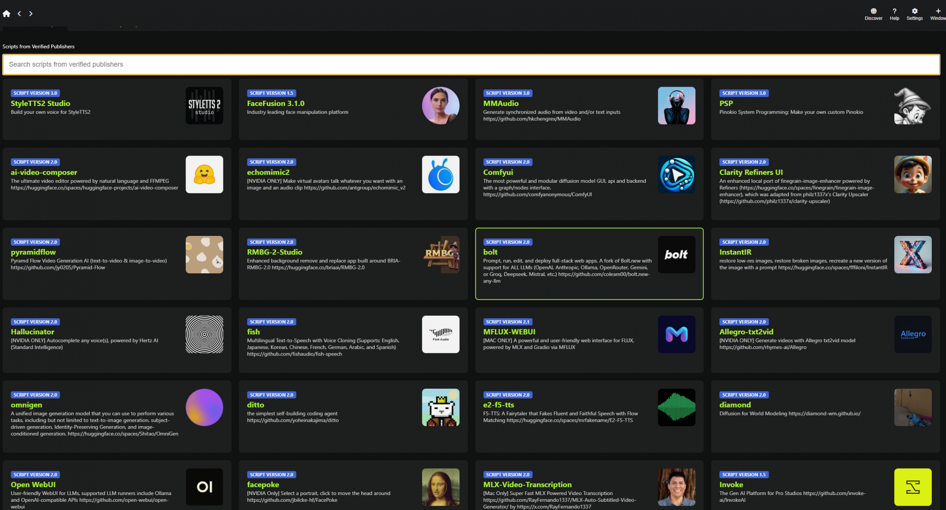This screenshot has height=510, width=946.
Task: Open Help question mark icon
Action: click(x=894, y=11)
